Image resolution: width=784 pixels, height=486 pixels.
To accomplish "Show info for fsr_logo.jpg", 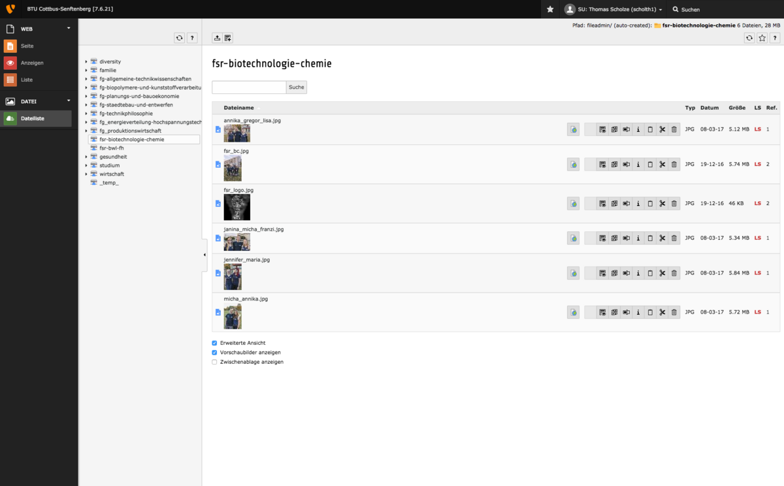I will click(x=638, y=204).
